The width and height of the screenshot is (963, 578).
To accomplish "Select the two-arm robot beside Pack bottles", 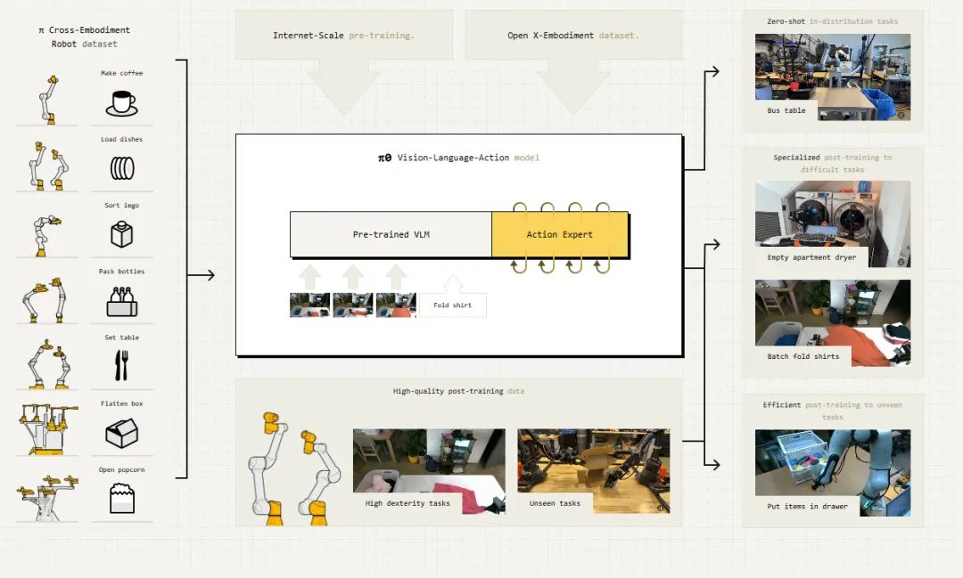I will 45,299.
